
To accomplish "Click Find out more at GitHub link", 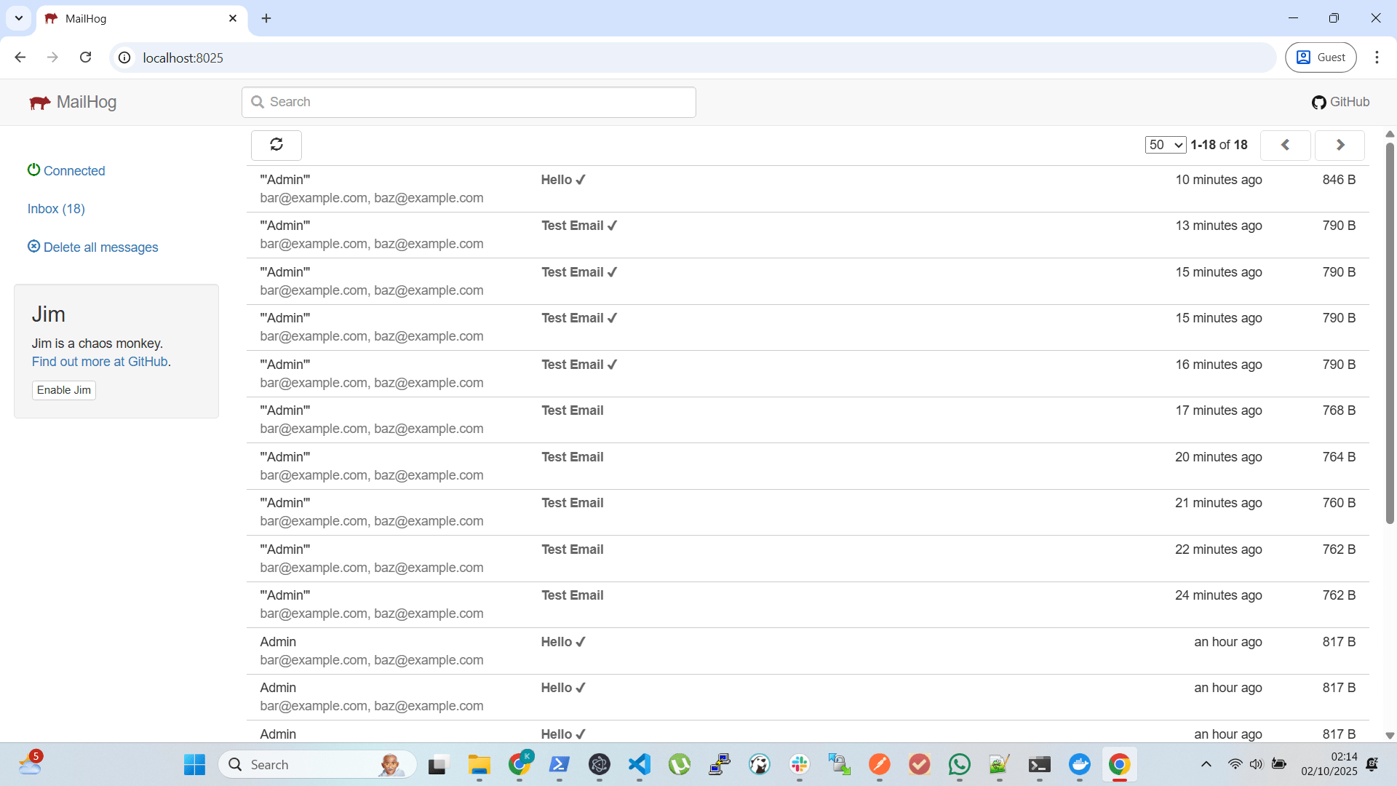I will point(100,362).
